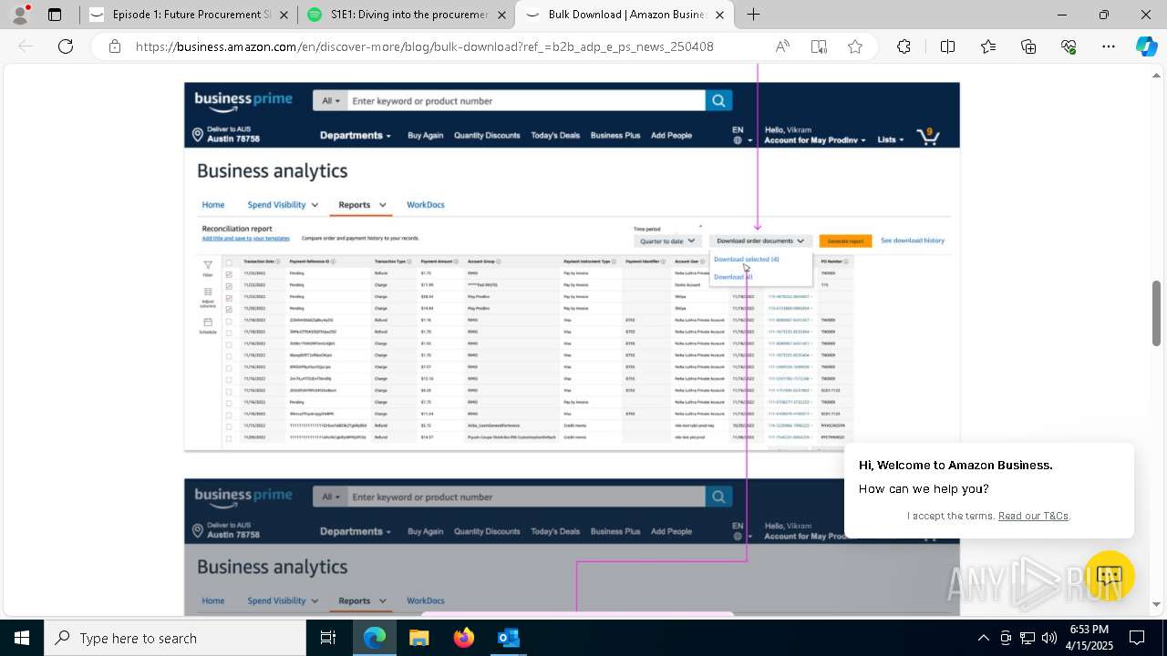The width and height of the screenshot is (1167, 656).
Task: Add this page to favorites star
Action: point(855,46)
